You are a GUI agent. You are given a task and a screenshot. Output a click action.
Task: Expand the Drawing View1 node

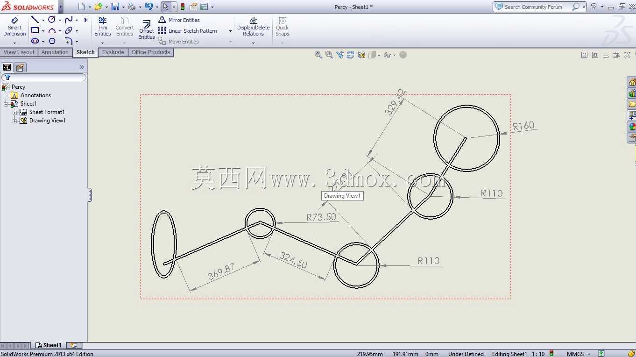pos(14,121)
